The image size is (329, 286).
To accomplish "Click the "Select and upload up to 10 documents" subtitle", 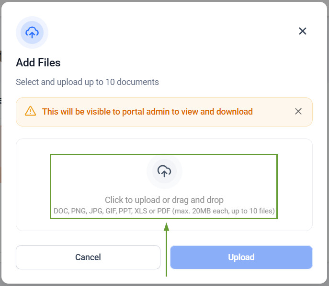I will coord(87,82).
